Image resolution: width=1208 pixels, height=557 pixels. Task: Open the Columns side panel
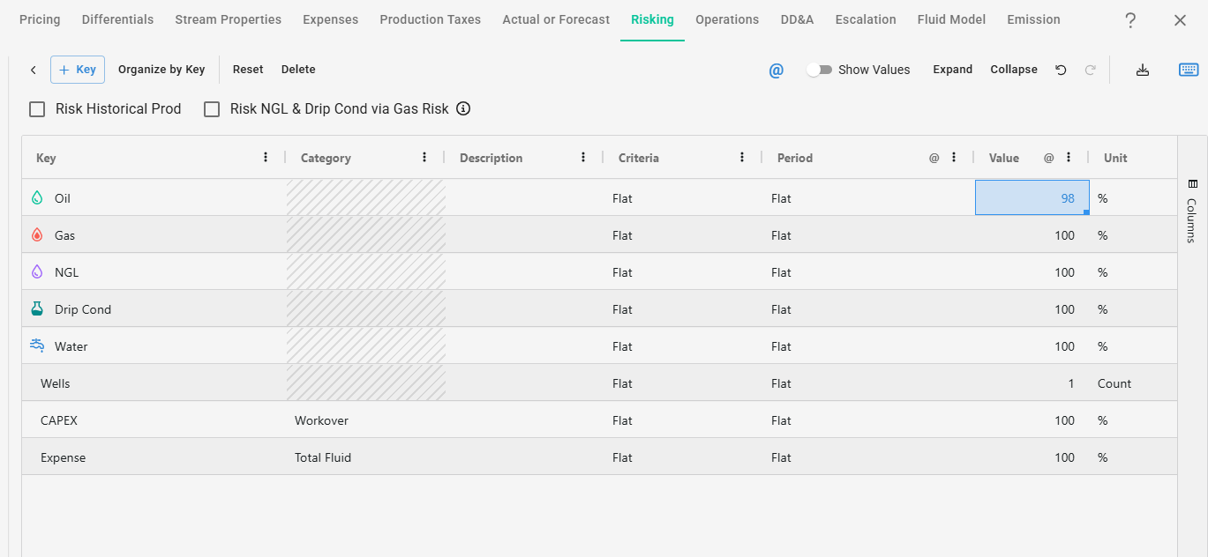[1192, 211]
